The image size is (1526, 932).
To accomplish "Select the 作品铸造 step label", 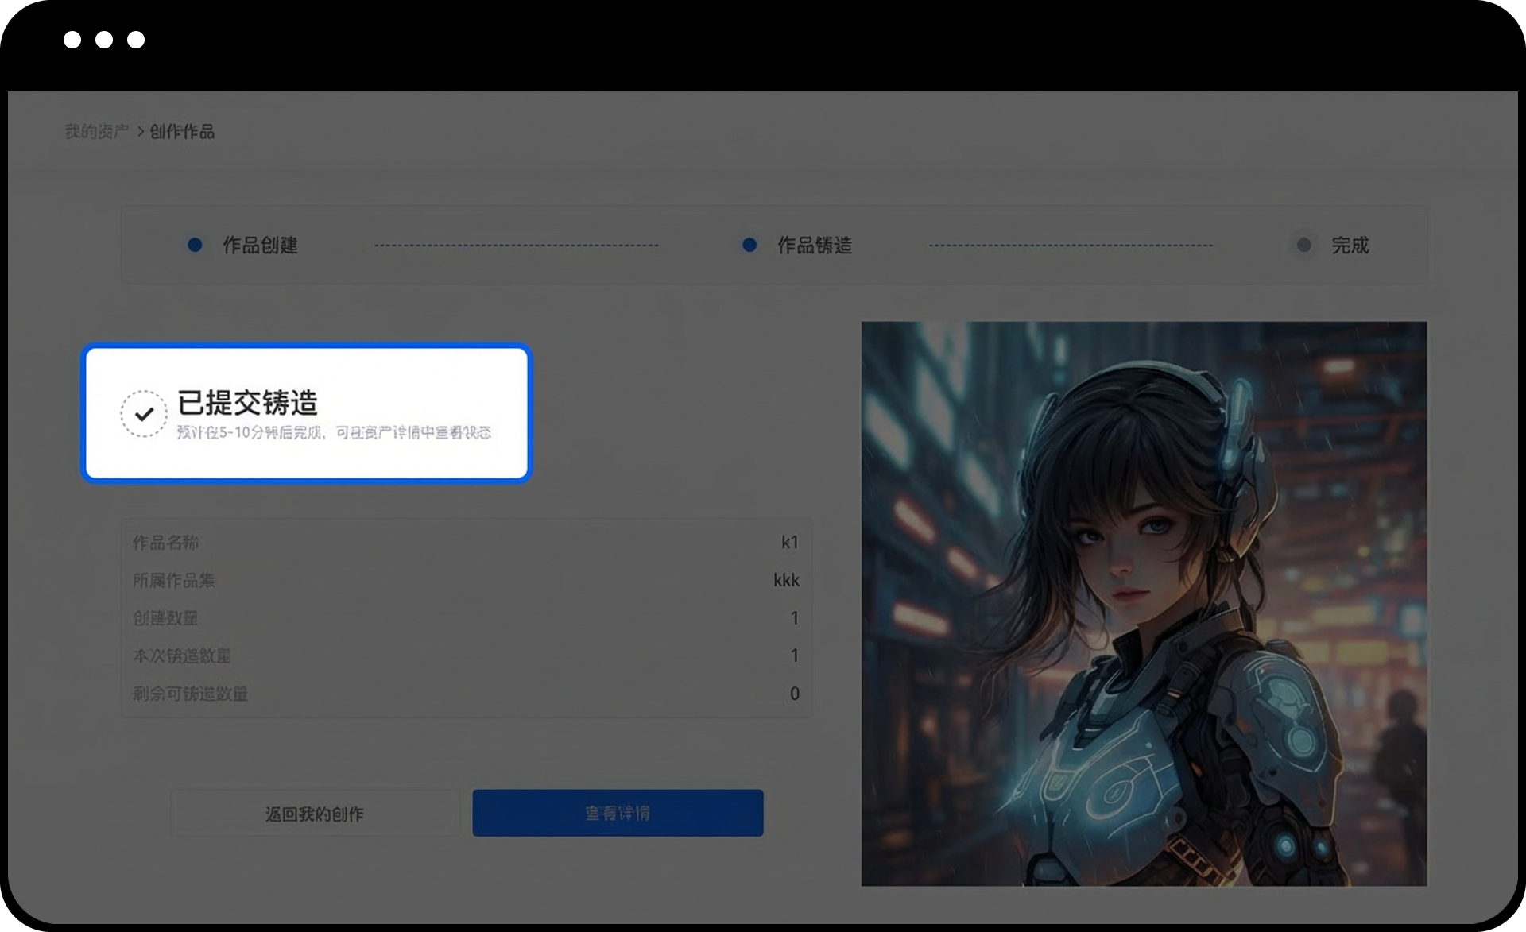I will click(x=815, y=245).
